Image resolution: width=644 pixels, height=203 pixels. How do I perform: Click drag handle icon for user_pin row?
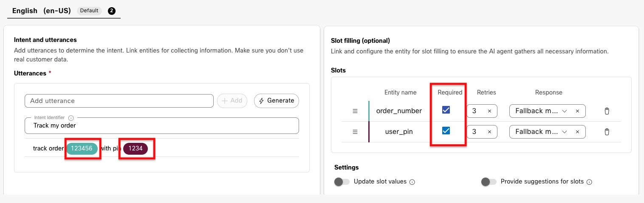point(355,132)
